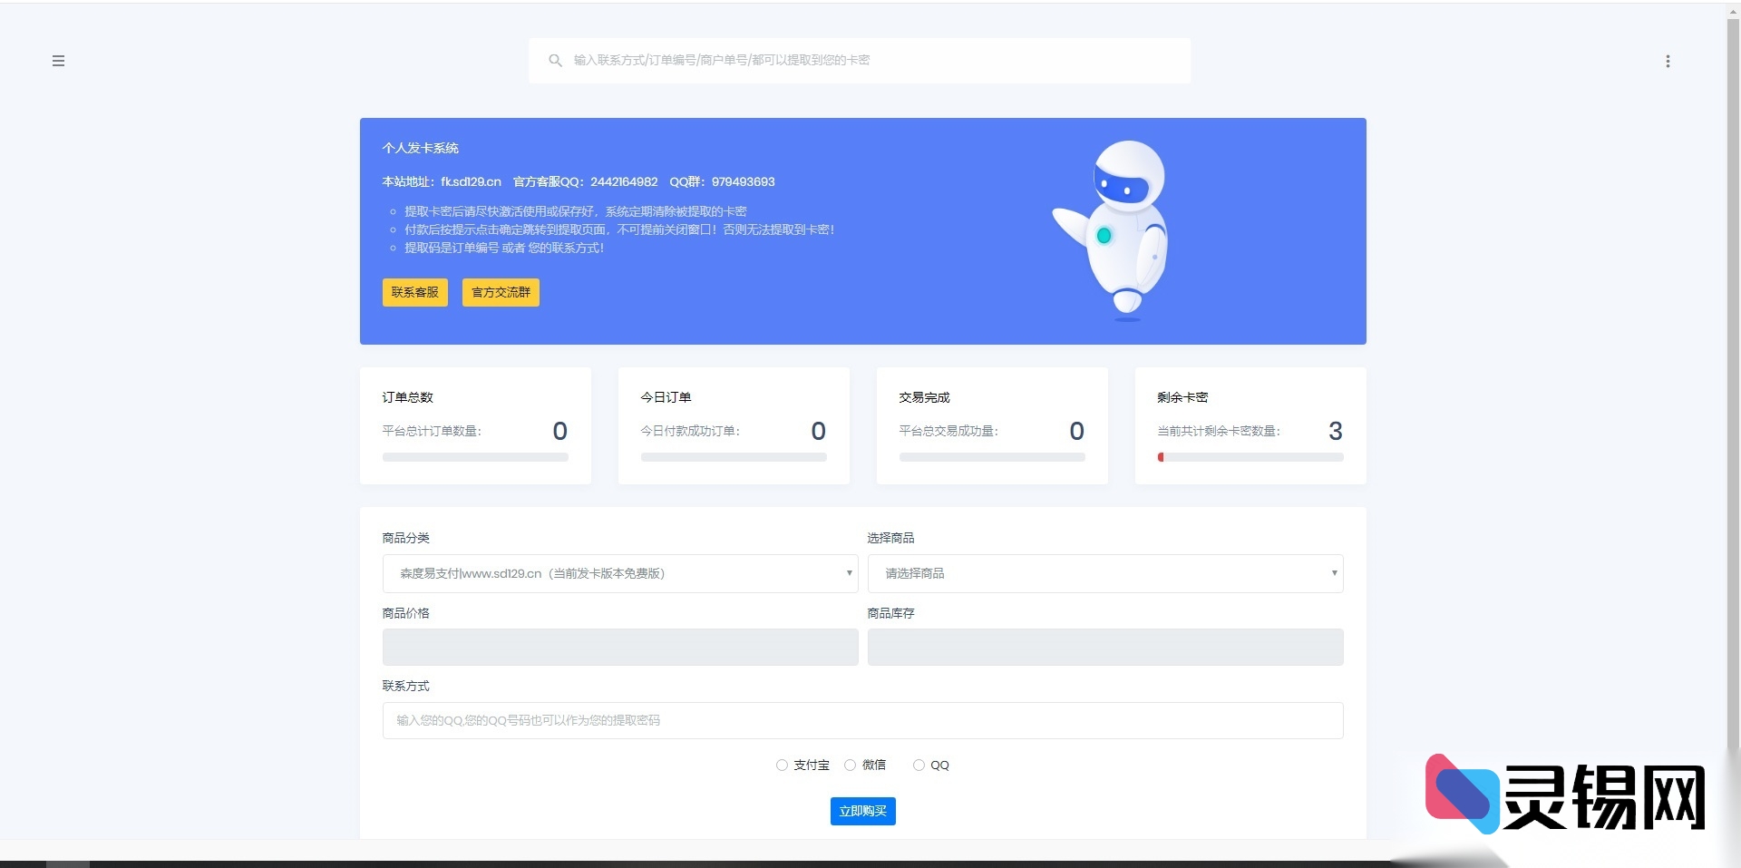1741x868 pixels.
Task: Expand the 选择商品 dropdown arrow
Action: (x=1334, y=573)
